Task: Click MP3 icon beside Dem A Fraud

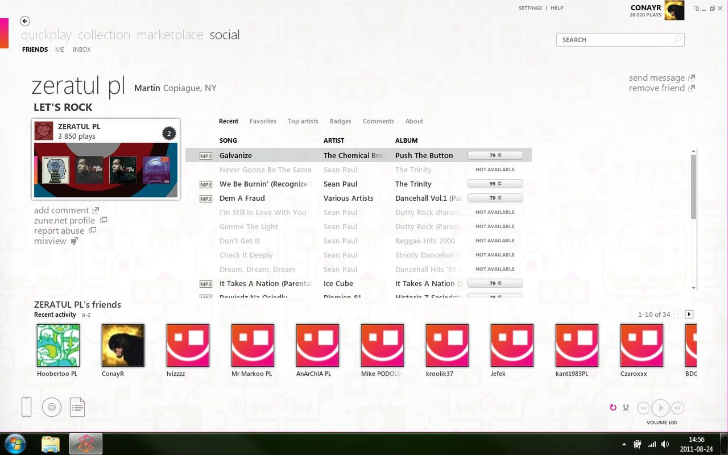Action: [206, 198]
